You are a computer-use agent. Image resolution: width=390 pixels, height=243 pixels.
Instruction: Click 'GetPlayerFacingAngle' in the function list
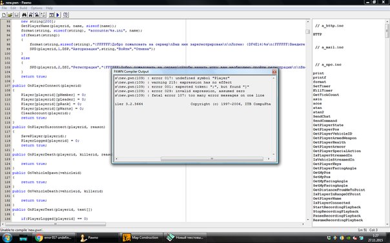pos(334,168)
